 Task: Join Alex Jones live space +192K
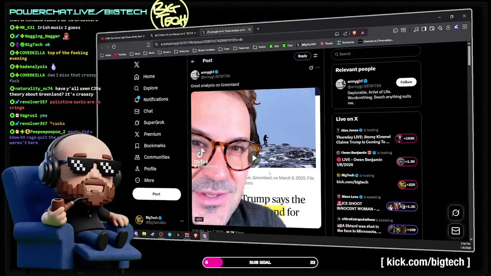[x=406, y=138]
